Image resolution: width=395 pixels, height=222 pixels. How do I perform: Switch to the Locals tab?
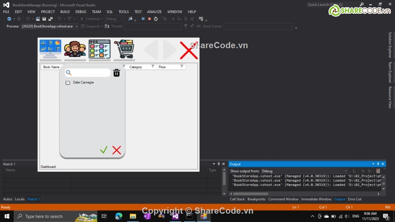click(x=20, y=199)
